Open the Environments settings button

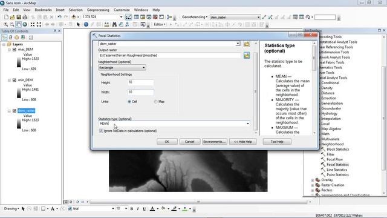coord(214,142)
